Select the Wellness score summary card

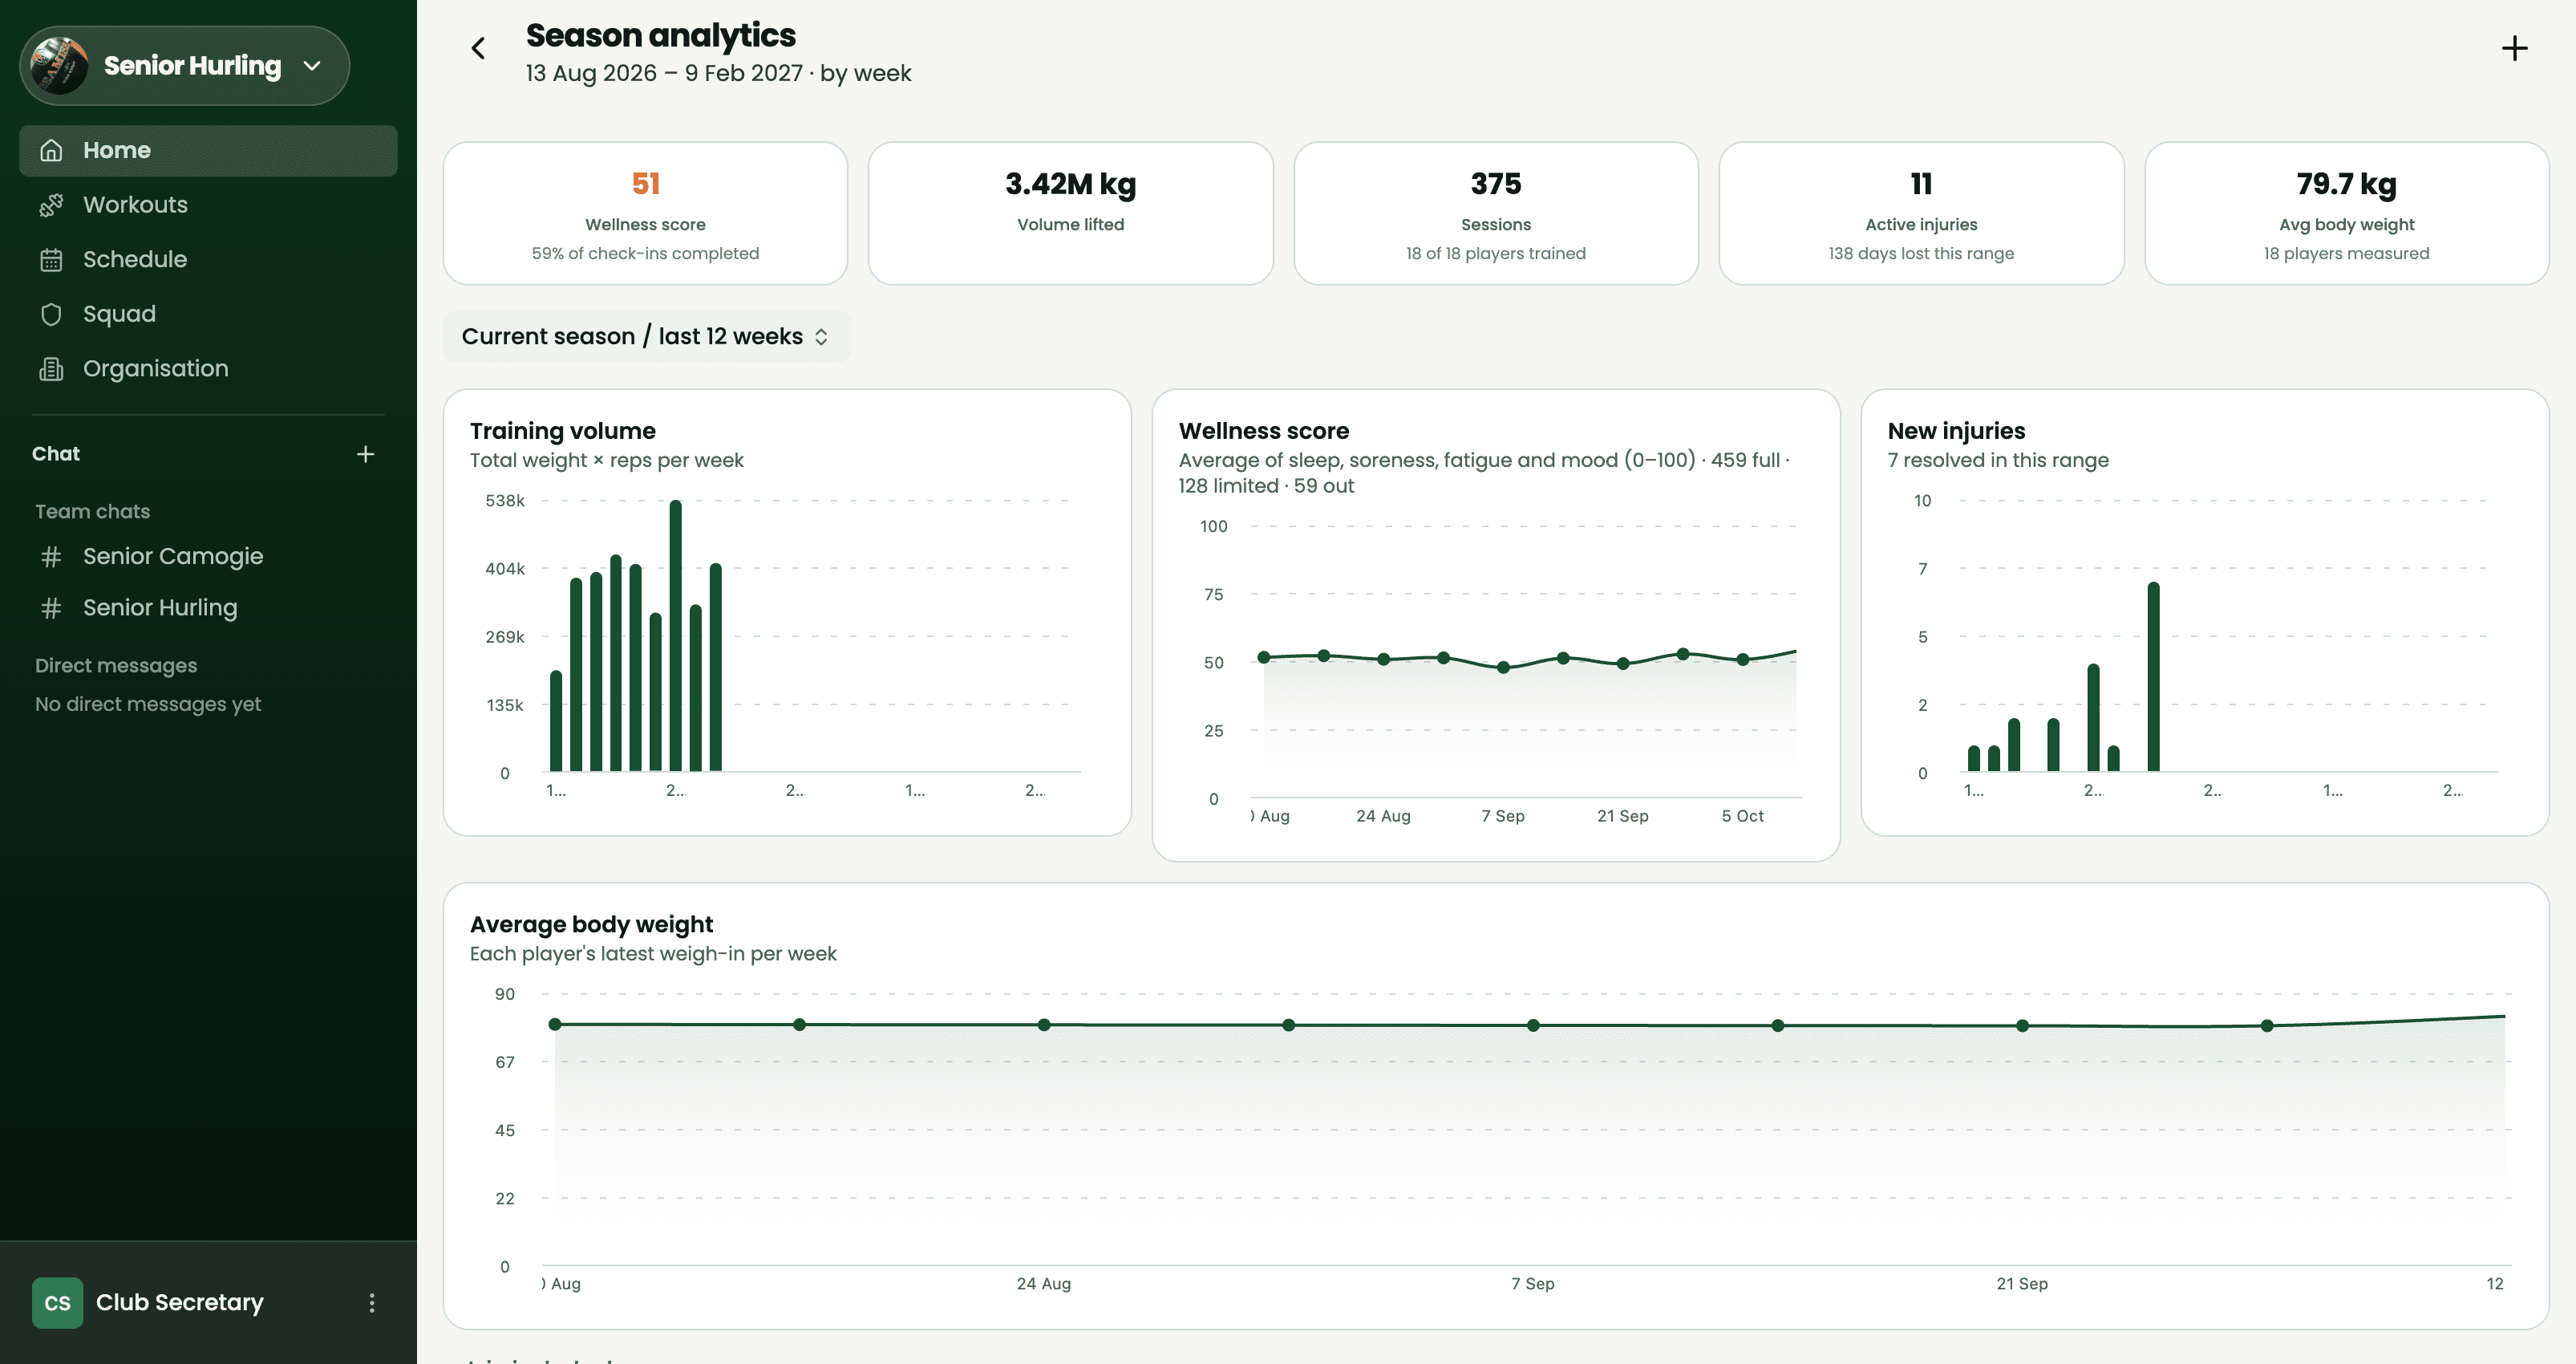pos(645,213)
